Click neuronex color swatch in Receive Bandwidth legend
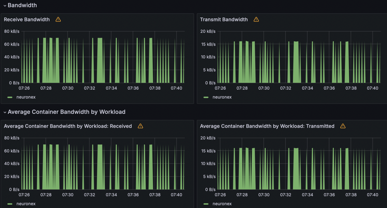Screen dimensions: 387x208 coord(10,97)
